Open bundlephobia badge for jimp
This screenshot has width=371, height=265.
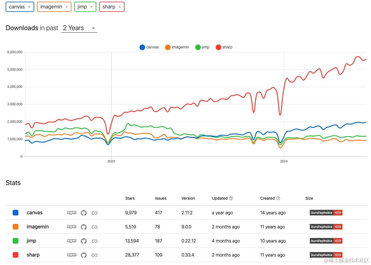point(326,241)
